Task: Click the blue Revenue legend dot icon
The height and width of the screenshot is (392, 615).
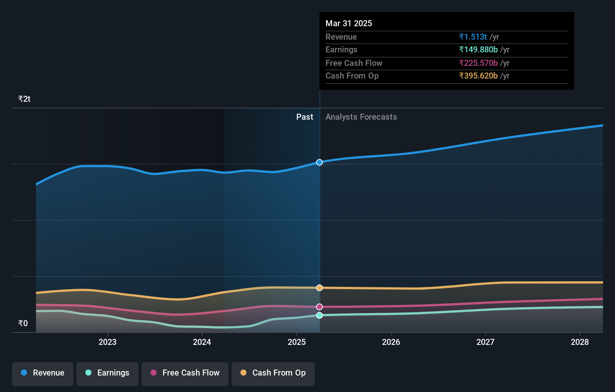Action: (23, 373)
